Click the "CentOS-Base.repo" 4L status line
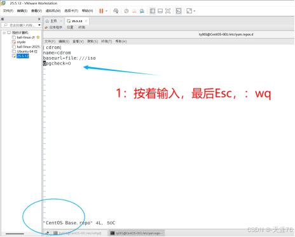This screenshot has width=295, height=237. pyautogui.click(x=79, y=223)
